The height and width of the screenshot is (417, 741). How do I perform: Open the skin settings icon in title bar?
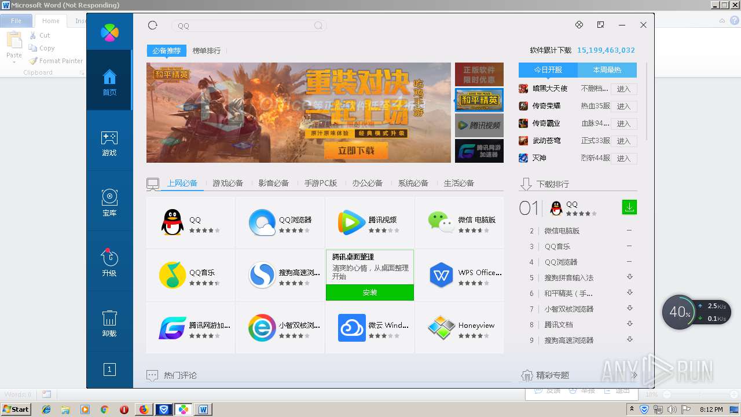point(579,25)
